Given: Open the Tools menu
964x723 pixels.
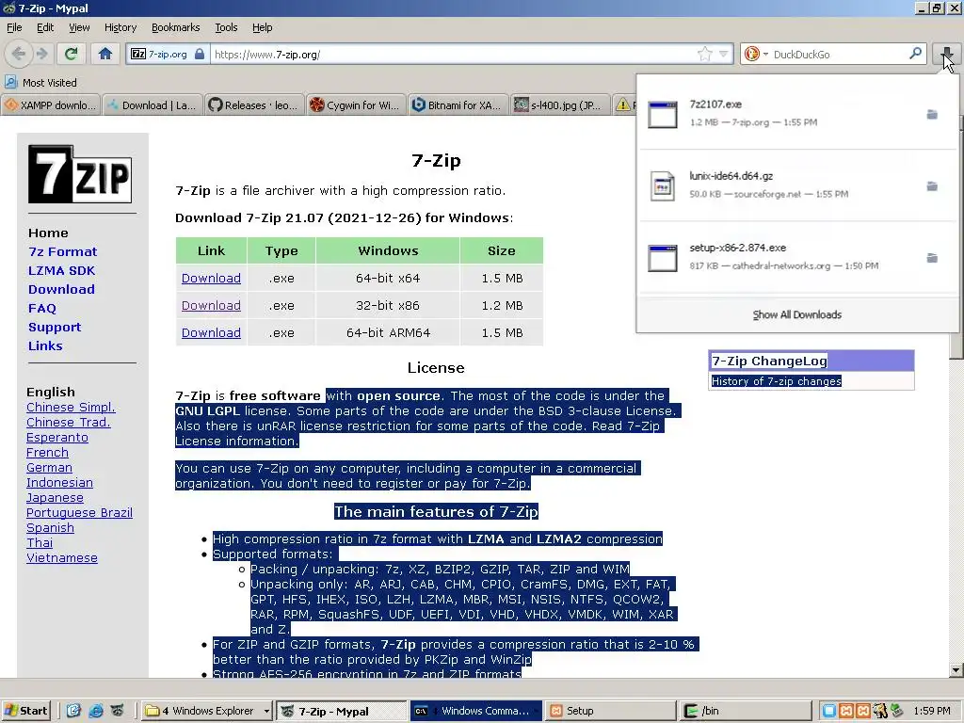Looking at the screenshot, I should (x=226, y=27).
